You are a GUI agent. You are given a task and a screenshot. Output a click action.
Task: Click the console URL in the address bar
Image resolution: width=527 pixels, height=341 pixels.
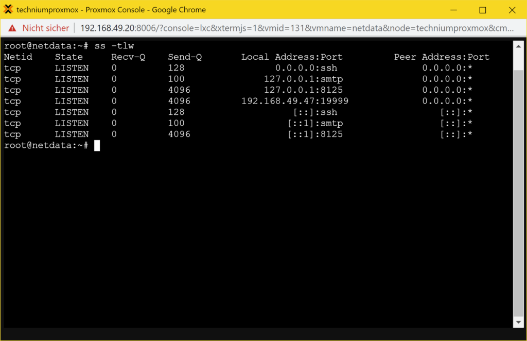pyautogui.click(x=297, y=28)
